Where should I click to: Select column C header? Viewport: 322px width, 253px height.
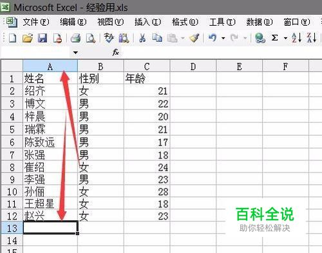[147, 66]
